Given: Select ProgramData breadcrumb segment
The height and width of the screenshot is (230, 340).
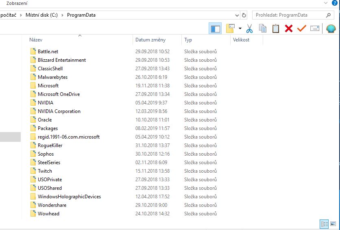Looking at the screenshot, I should point(81,15).
